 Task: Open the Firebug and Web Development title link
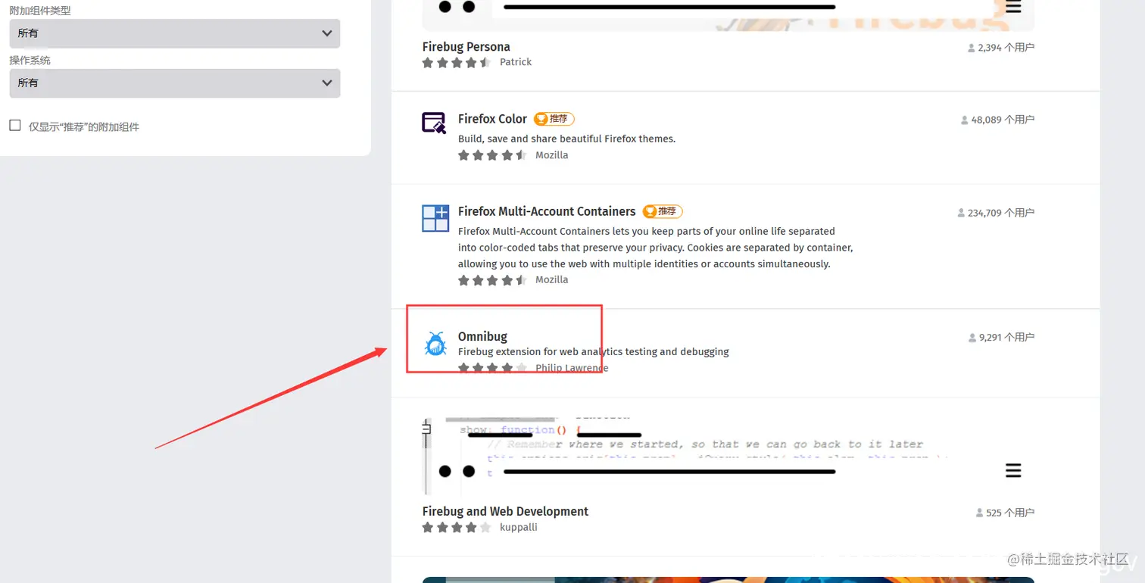[x=505, y=511]
